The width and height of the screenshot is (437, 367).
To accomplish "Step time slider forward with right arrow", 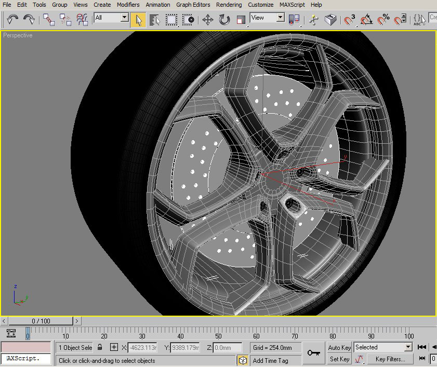I will [x=77, y=321].
